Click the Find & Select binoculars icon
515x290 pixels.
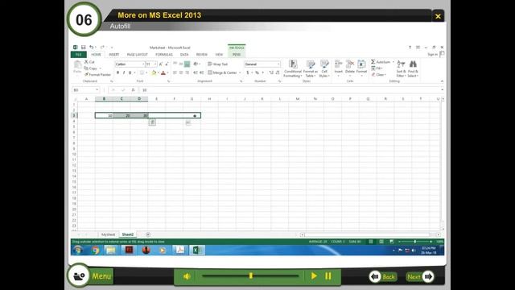click(413, 64)
